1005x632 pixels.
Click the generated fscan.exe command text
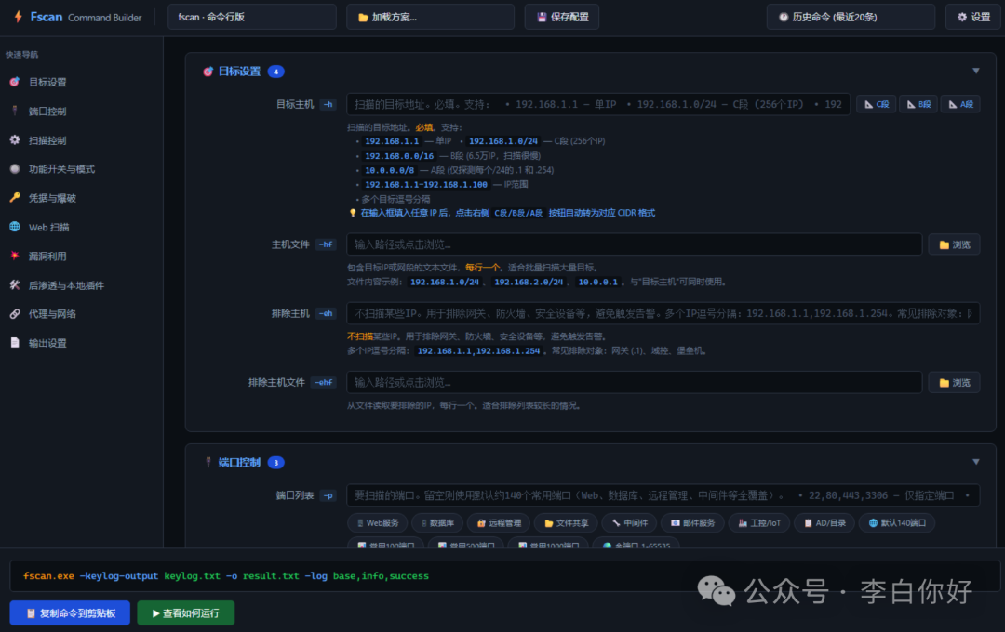pyautogui.click(x=225, y=575)
